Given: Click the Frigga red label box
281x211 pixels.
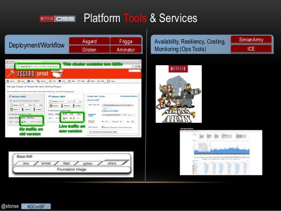Looking at the screenshot, I should tap(126, 41).
